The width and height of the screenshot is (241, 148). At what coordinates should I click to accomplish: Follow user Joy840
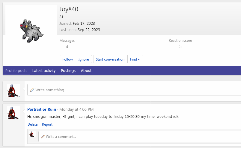click(x=68, y=59)
